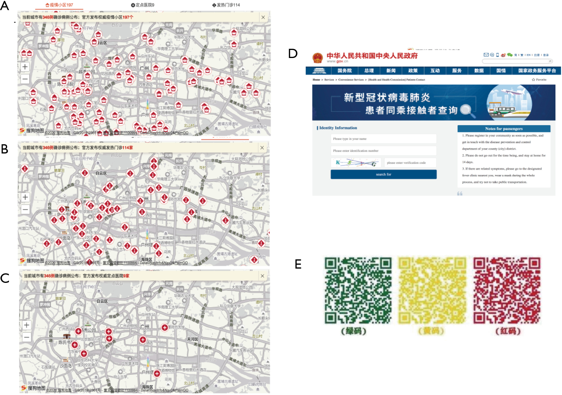The width and height of the screenshot is (562, 395).
Task: Click the minus zoom button in map B
Action: coord(25,209)
